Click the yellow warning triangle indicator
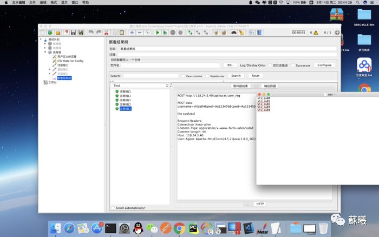The width and height of the screenshot is (379, 237). pos(316,32)
